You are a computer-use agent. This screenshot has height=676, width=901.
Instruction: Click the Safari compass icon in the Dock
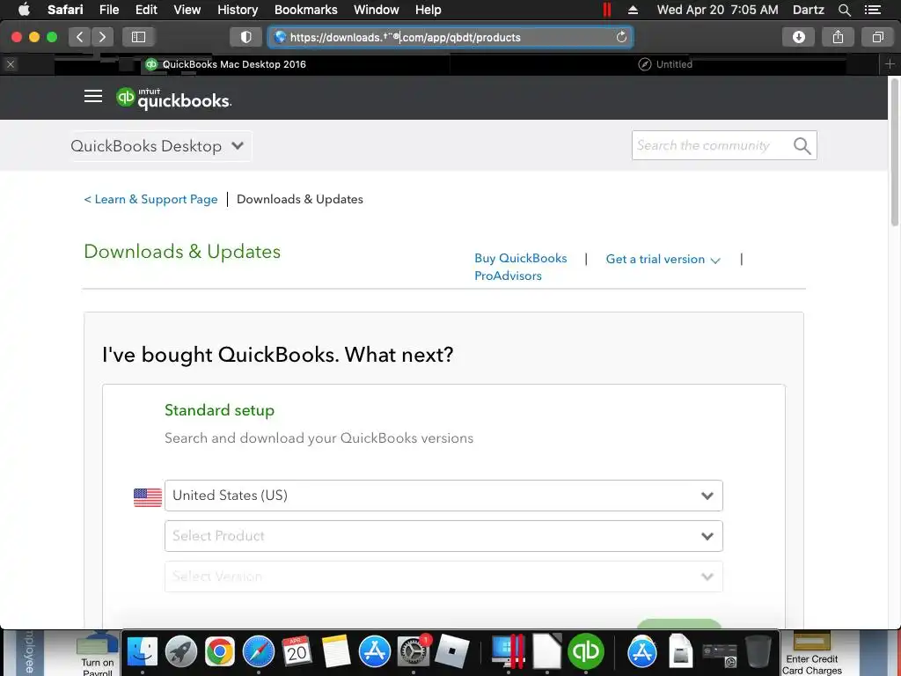[x=259, y=652]
